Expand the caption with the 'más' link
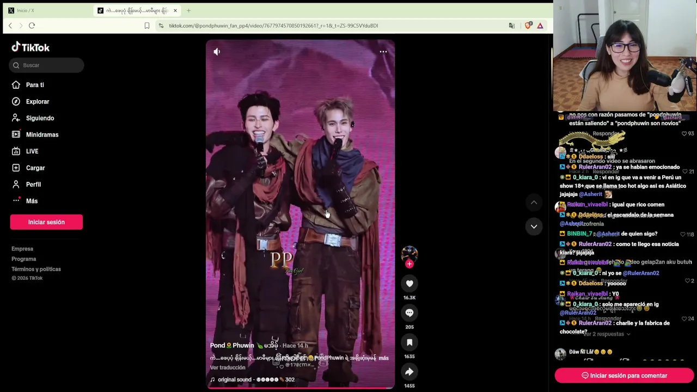Image resolution: width=697 pixels, height=392 pixels. tap(383, 358)
